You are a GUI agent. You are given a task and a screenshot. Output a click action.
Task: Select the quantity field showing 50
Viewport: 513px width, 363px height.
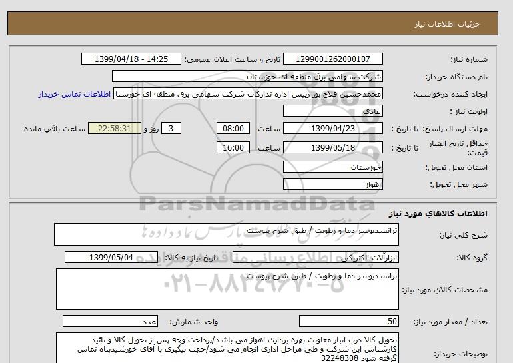[x=350, y=321]
